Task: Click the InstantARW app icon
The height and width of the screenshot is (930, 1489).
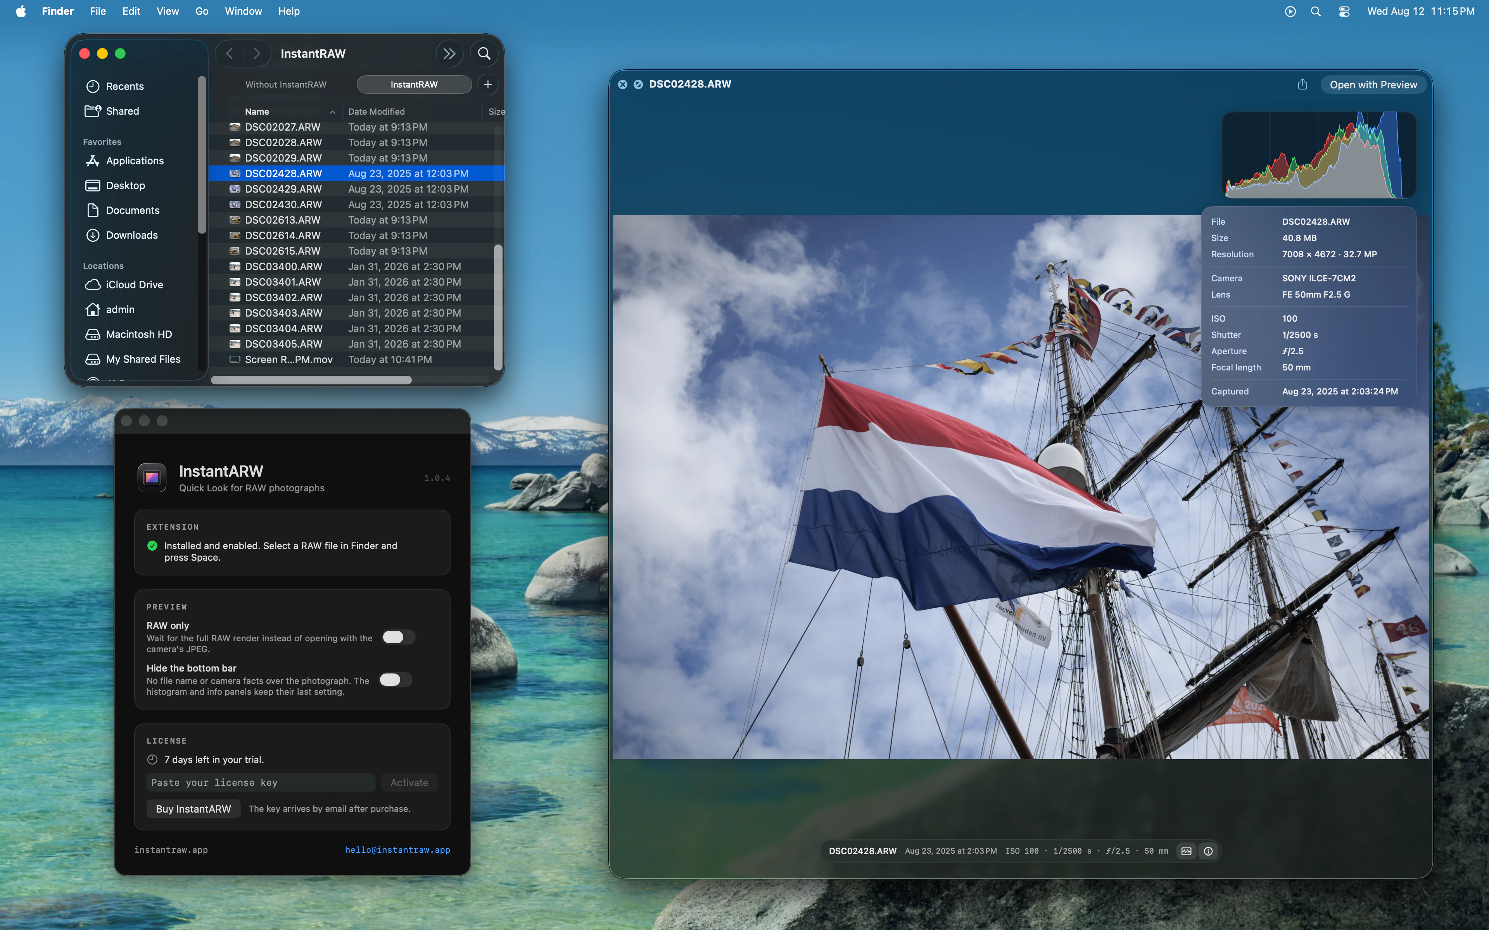Action: [x=152, y=478]
